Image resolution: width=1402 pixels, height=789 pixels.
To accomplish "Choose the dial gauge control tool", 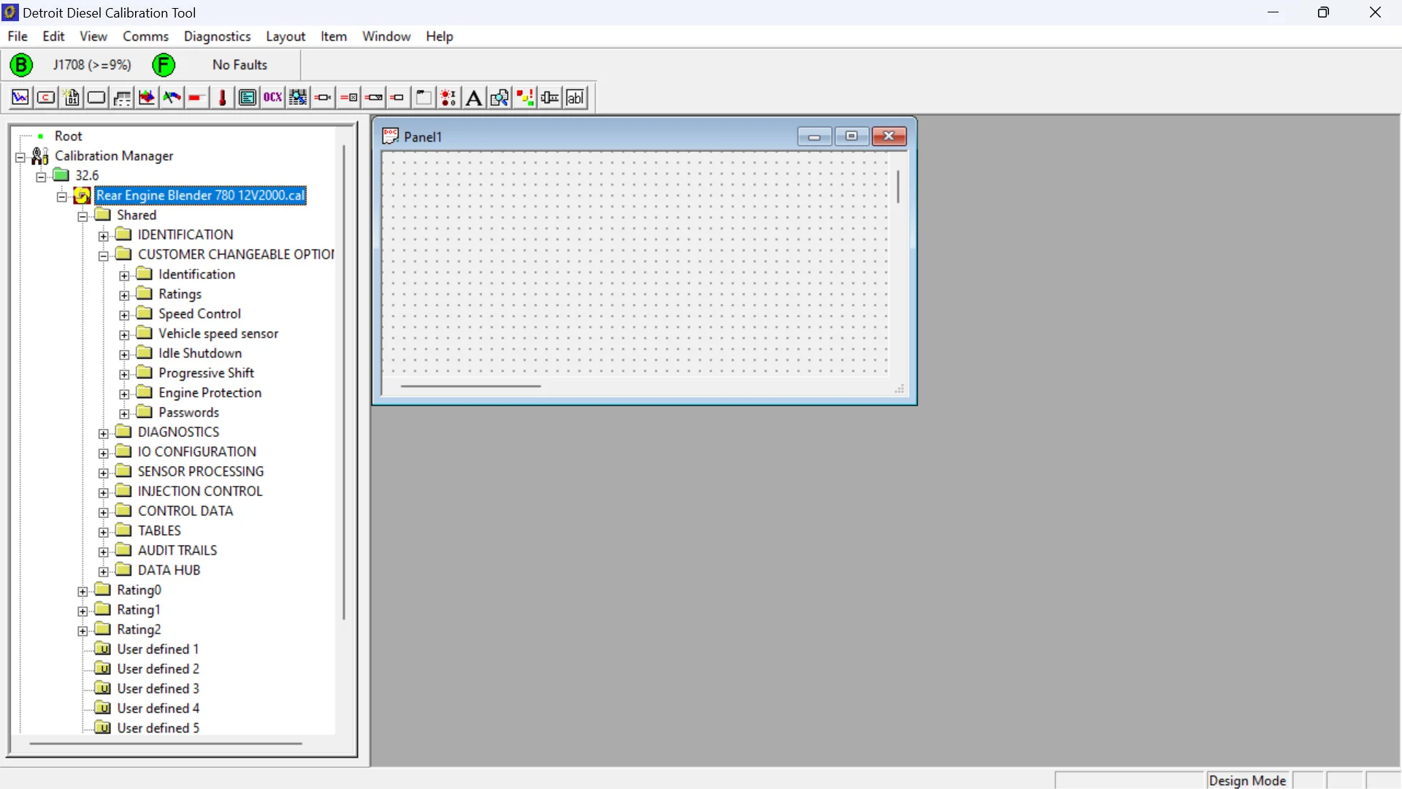I will 172,97.
